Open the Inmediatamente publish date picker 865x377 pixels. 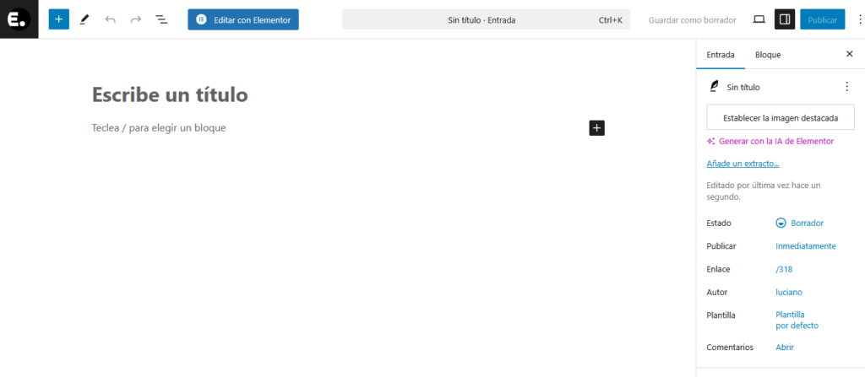pos(805,246)
